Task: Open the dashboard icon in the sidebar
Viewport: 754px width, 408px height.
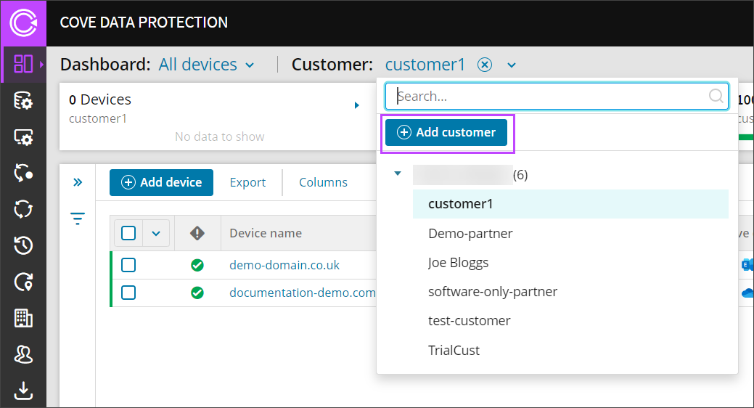Action: (x=23, y=64)
